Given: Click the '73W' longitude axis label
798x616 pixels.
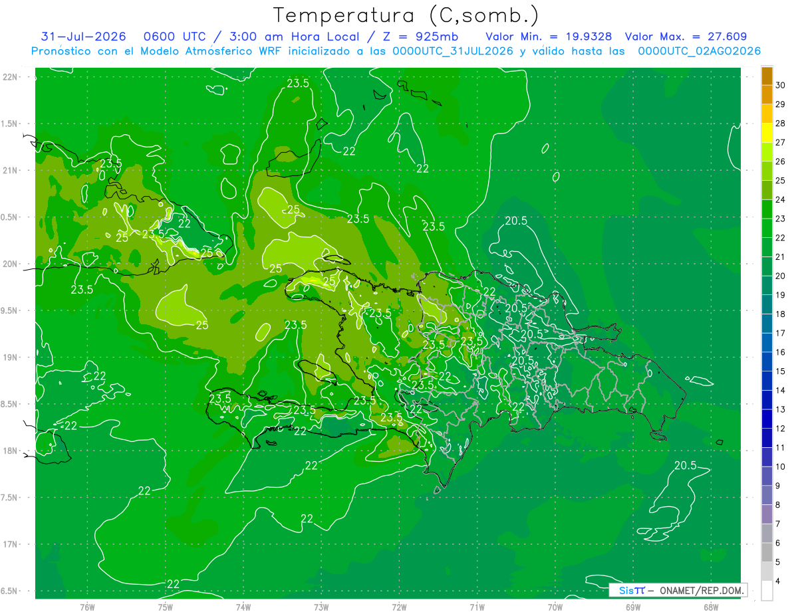Looking at the screenshot, I should (321, 607).
